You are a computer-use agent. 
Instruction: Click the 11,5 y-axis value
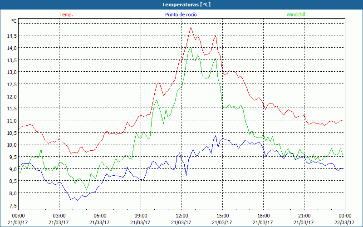[12, 109]
